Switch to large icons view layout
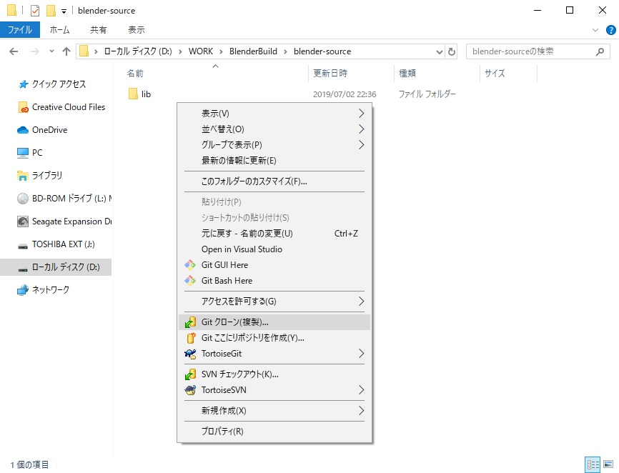The width and height of the screenshot is (619, 473). coord(608,464)
